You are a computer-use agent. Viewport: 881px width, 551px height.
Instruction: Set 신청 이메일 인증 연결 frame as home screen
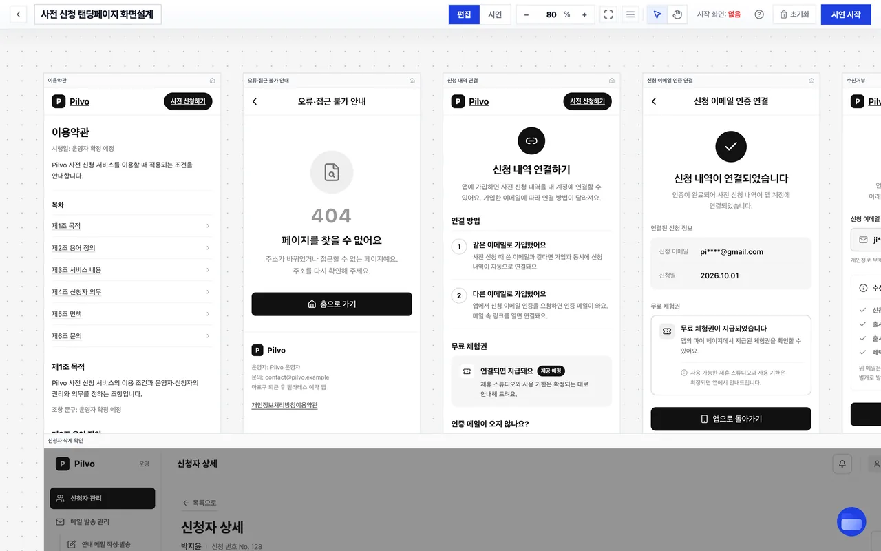tap(811, 81)
